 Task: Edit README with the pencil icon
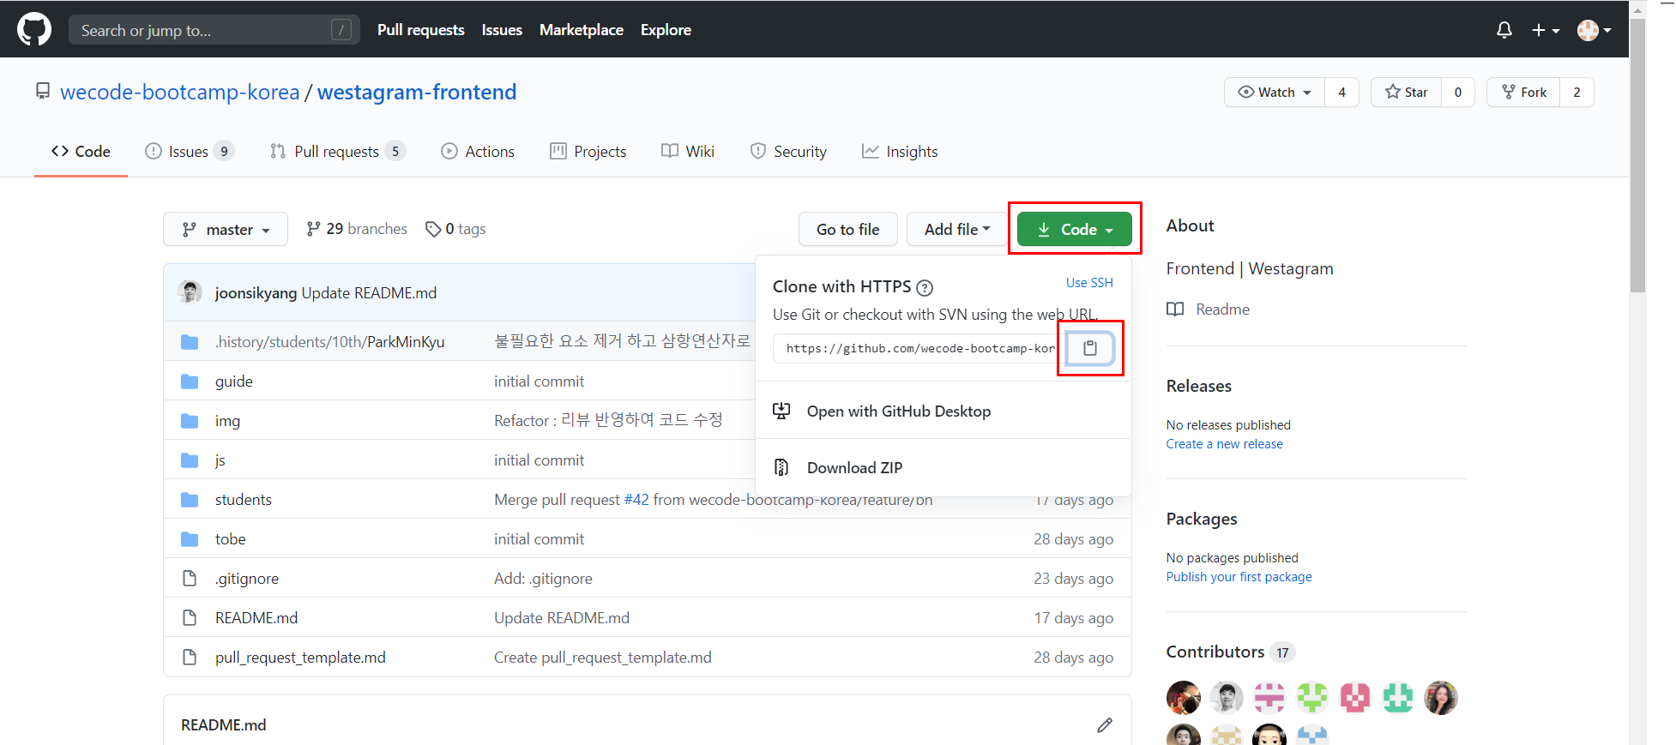[x=1105, y=725]
